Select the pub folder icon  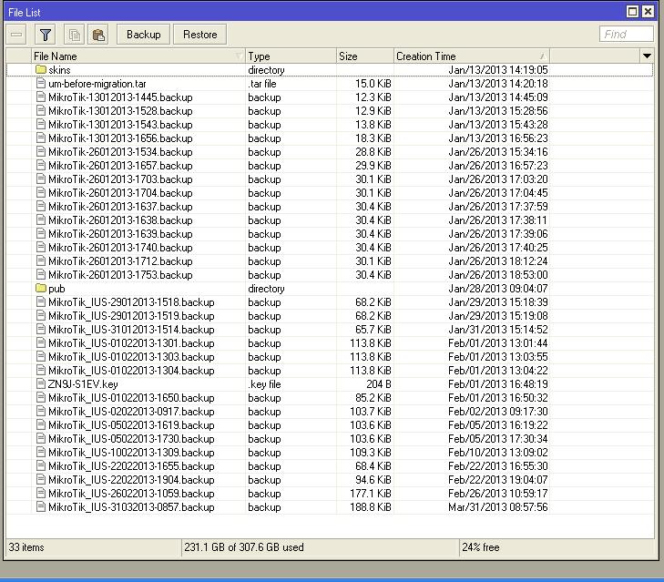point(41,288)
